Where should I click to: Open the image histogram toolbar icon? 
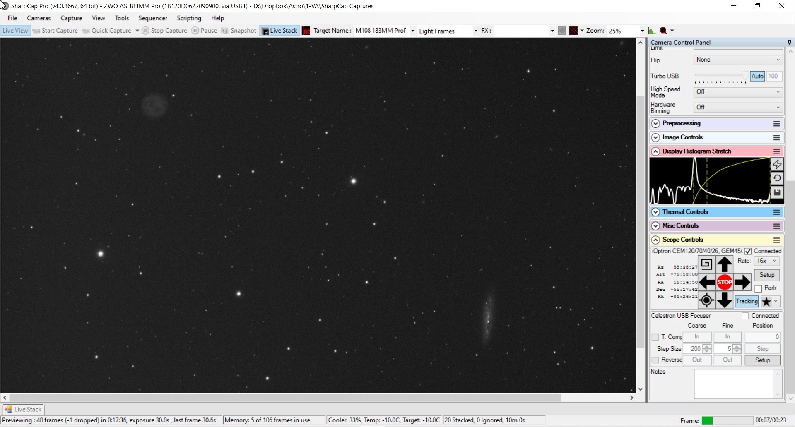click(x=652, y=31)
